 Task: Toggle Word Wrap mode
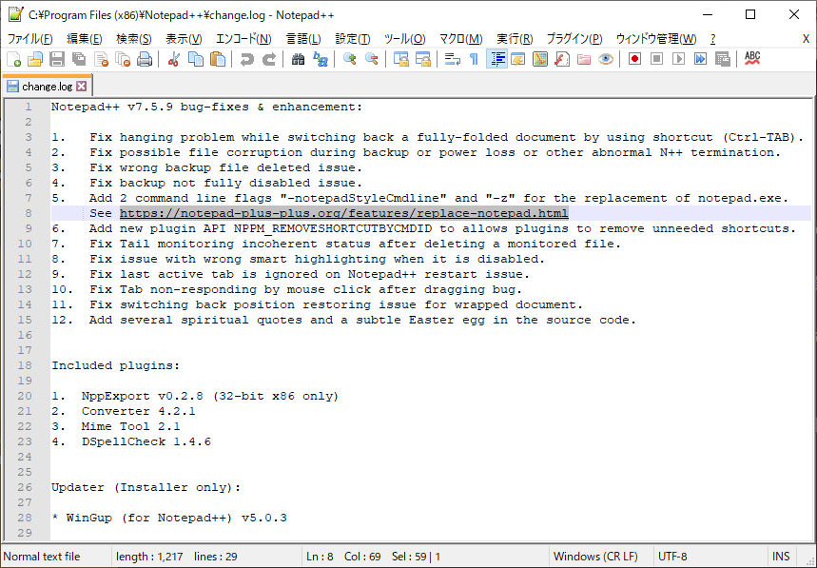pyautogui.click(x=453, y=58)
